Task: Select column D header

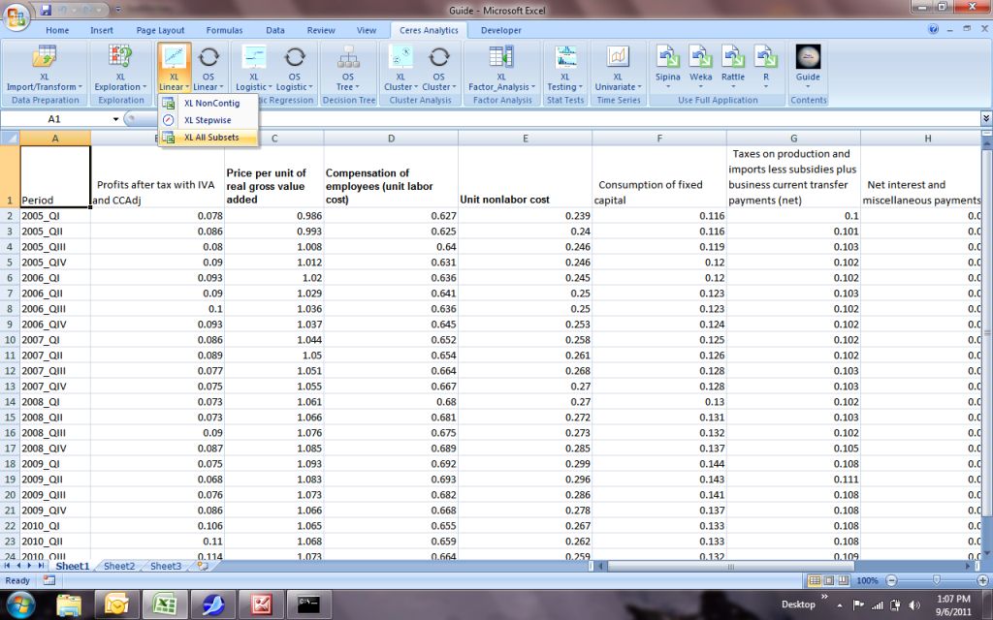Action: (391, 138)
